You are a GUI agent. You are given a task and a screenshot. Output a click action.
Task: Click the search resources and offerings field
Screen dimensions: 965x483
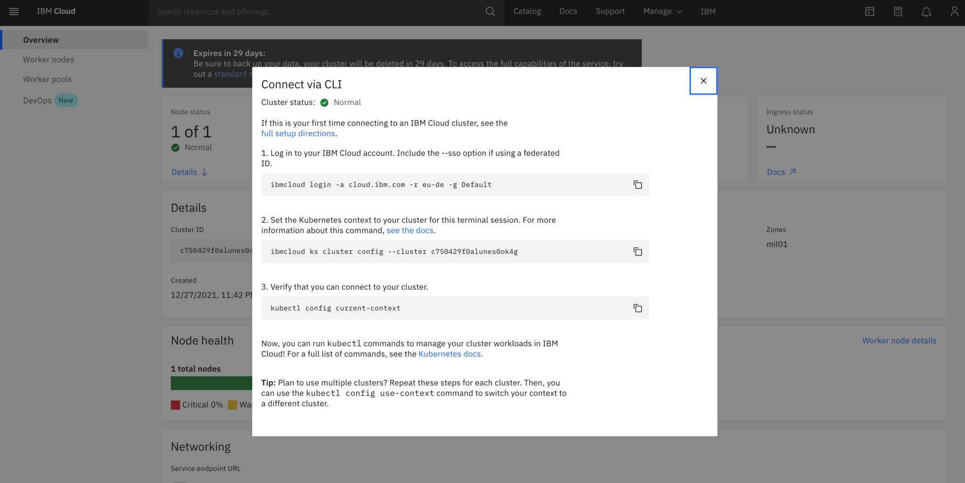(316, 11)
